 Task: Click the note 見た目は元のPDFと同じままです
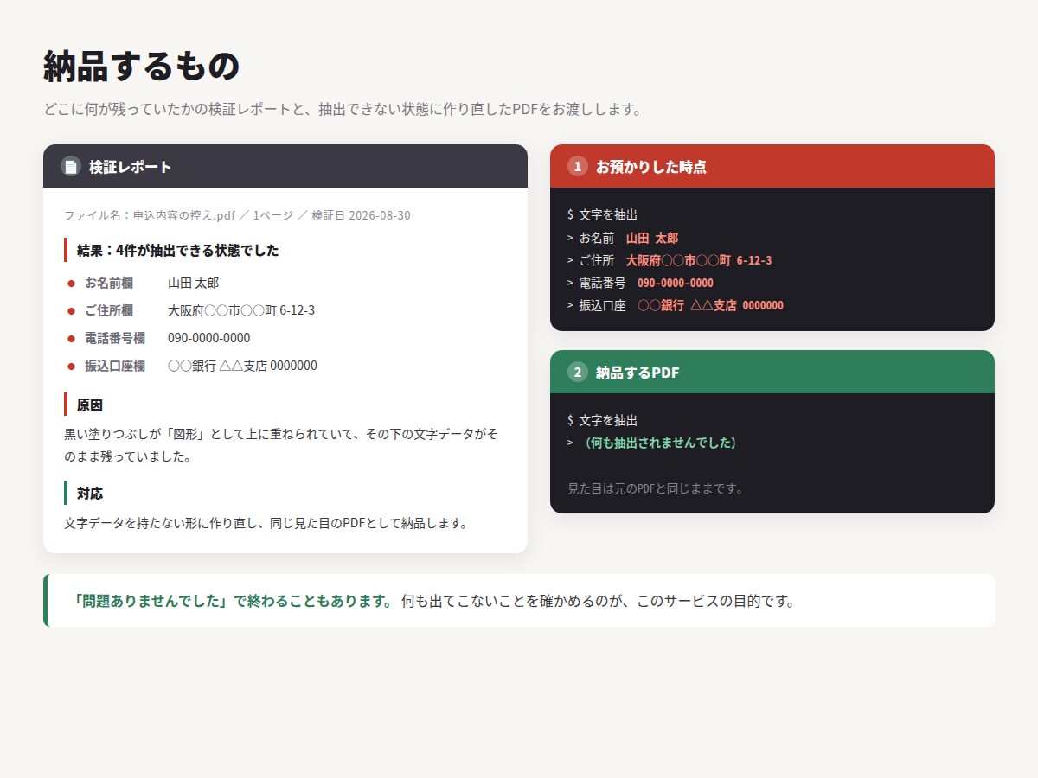(x=656, y=488)
